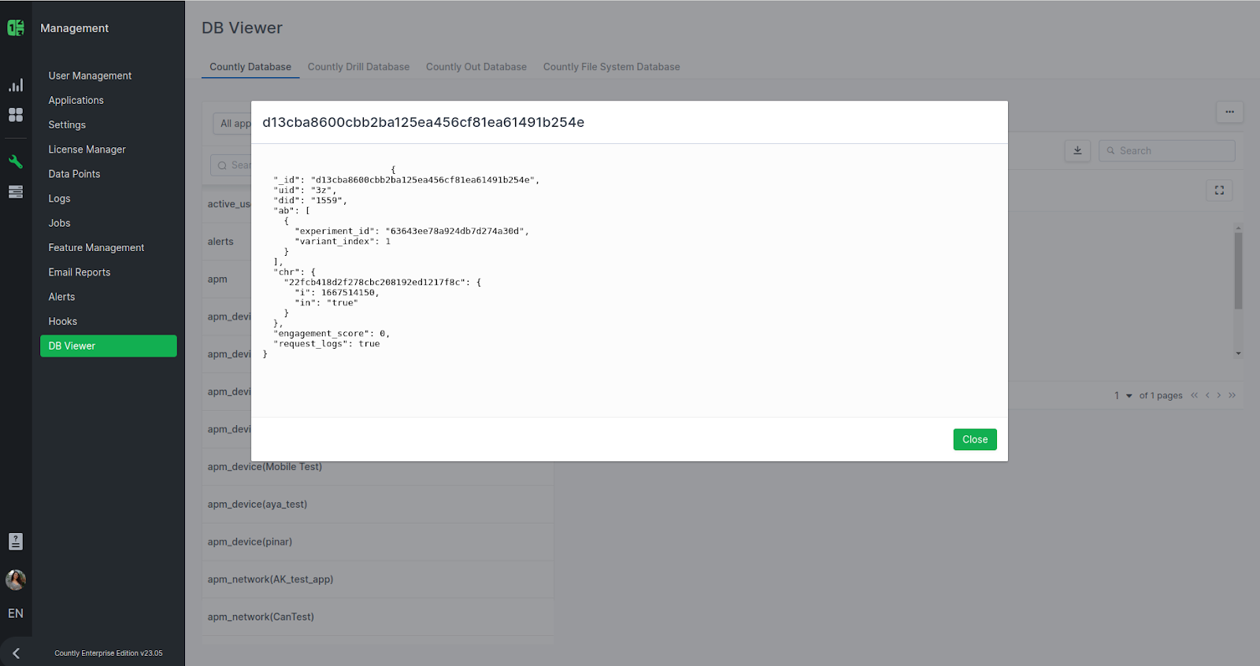The height and width of the screenshot is (666, 1260).
Task: Go to previous page chevron
Action: pyautogui.click(x=1207, y=395)
